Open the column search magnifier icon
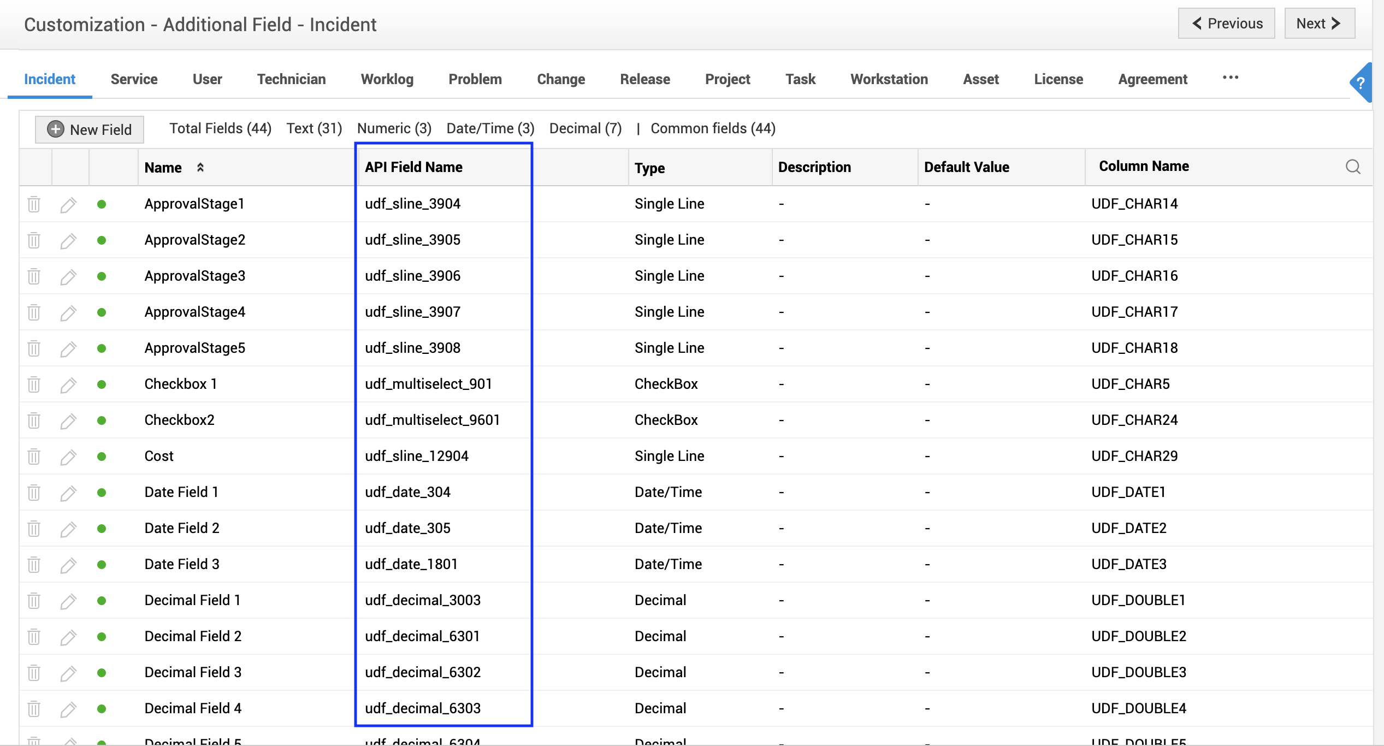 pos(1352,167)
